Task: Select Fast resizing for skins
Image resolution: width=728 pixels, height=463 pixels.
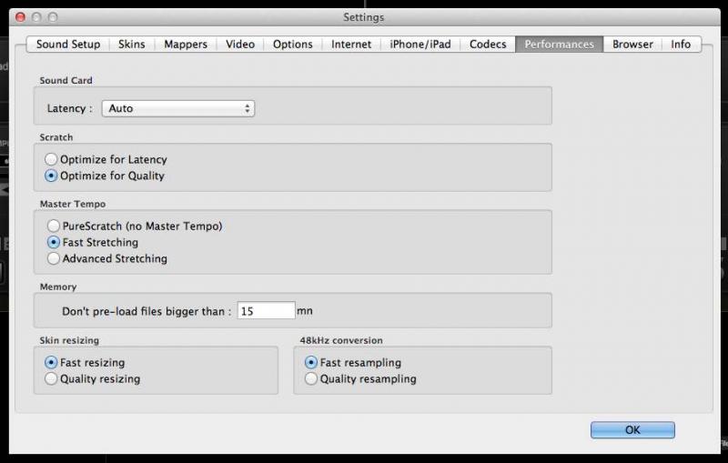Action: coord(52,363)
